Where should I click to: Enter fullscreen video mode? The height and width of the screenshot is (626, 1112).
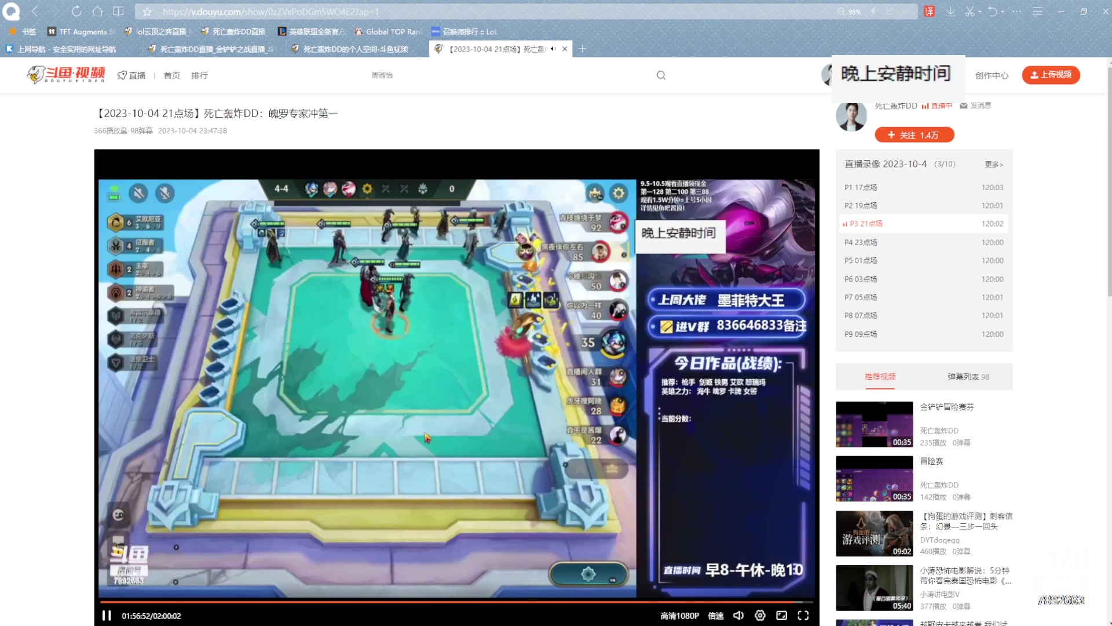click(803, 616)
